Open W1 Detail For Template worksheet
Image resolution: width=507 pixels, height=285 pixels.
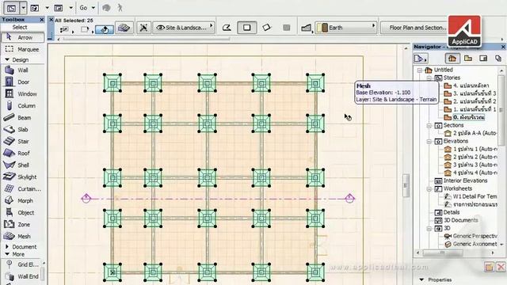[x=475, y=196]
